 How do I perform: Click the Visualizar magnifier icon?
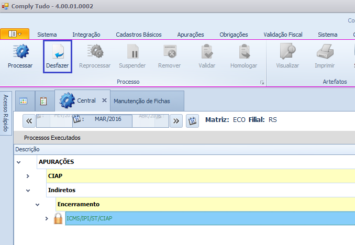click(287, 52)
